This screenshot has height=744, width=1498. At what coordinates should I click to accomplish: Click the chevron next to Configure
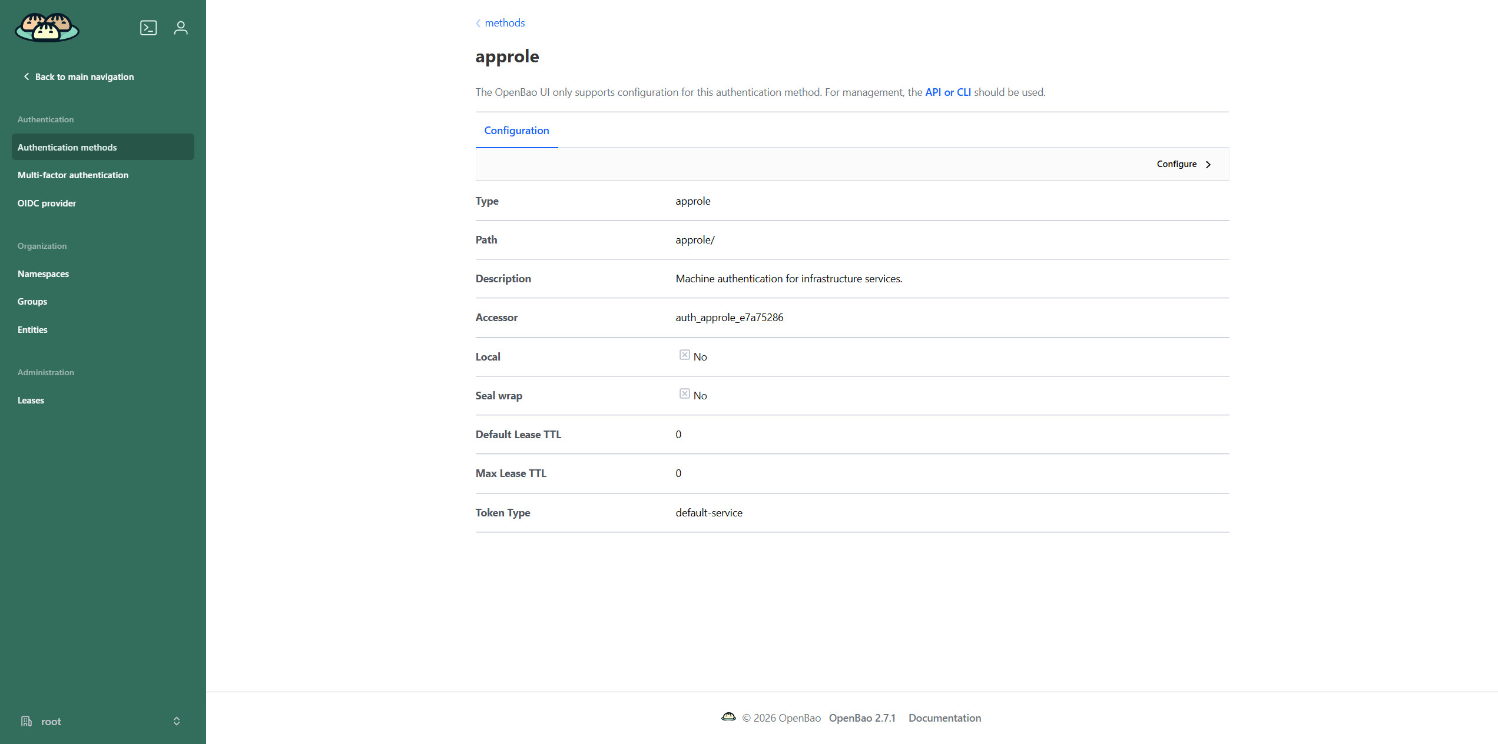1208,165
